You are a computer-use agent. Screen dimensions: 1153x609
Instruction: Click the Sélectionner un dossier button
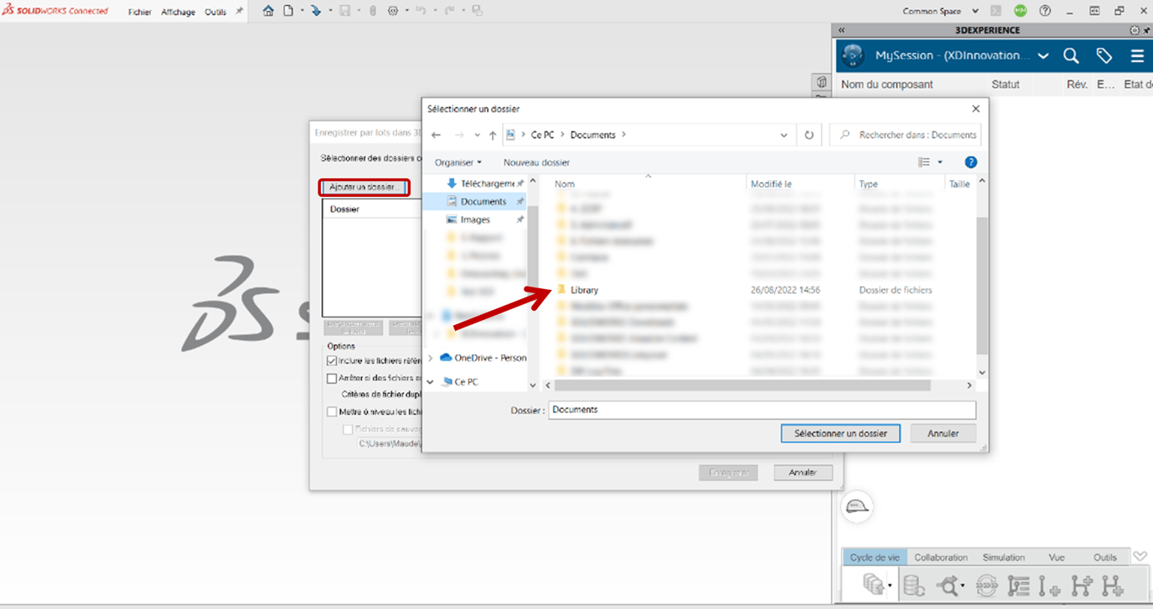click(840, 433)
